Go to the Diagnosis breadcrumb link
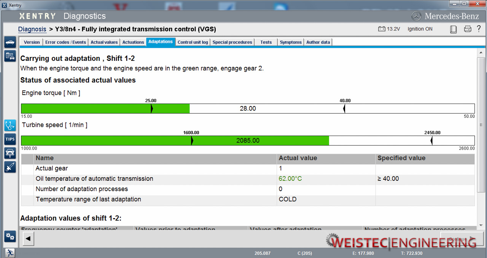Viewport: 487px width, 258px height. click(32, 29)
